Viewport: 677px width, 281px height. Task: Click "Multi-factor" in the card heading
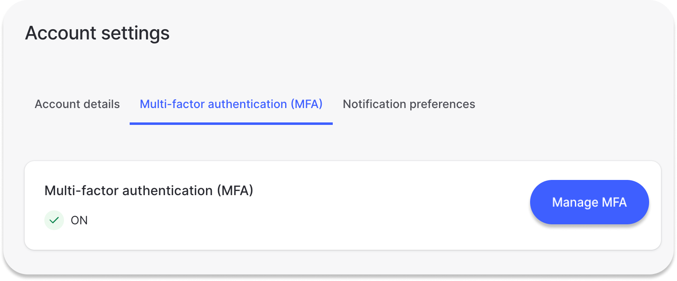(82, 191)
